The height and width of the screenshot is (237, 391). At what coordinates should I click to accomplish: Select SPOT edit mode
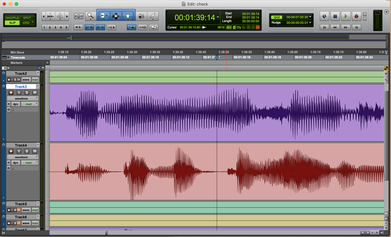coord(27,18)
